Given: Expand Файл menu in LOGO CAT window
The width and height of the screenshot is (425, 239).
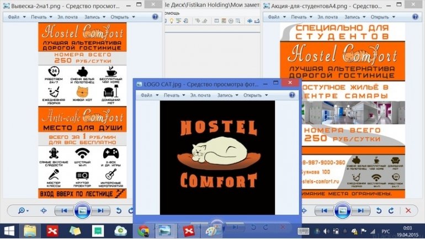Looking at the screenshot, I should pos(148,95).
